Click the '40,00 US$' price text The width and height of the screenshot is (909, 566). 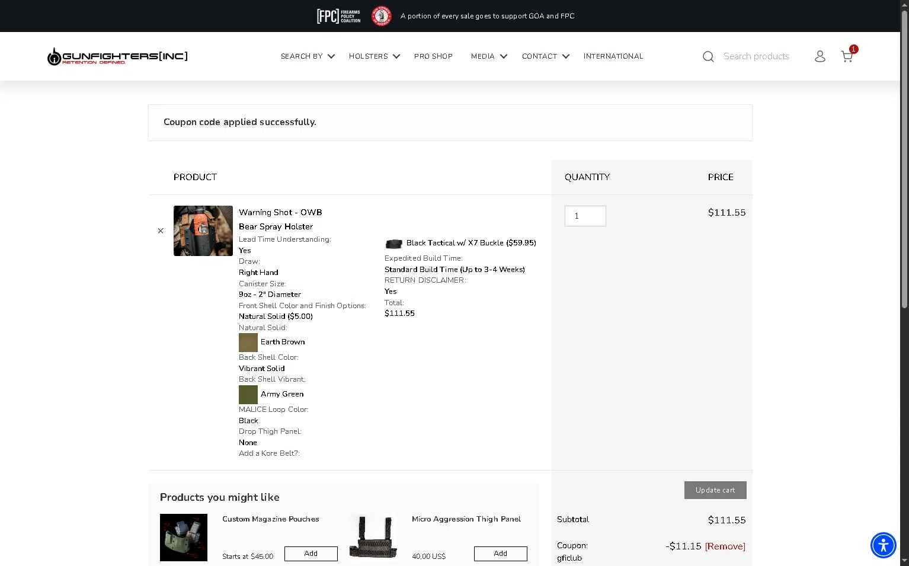point(428,557)
